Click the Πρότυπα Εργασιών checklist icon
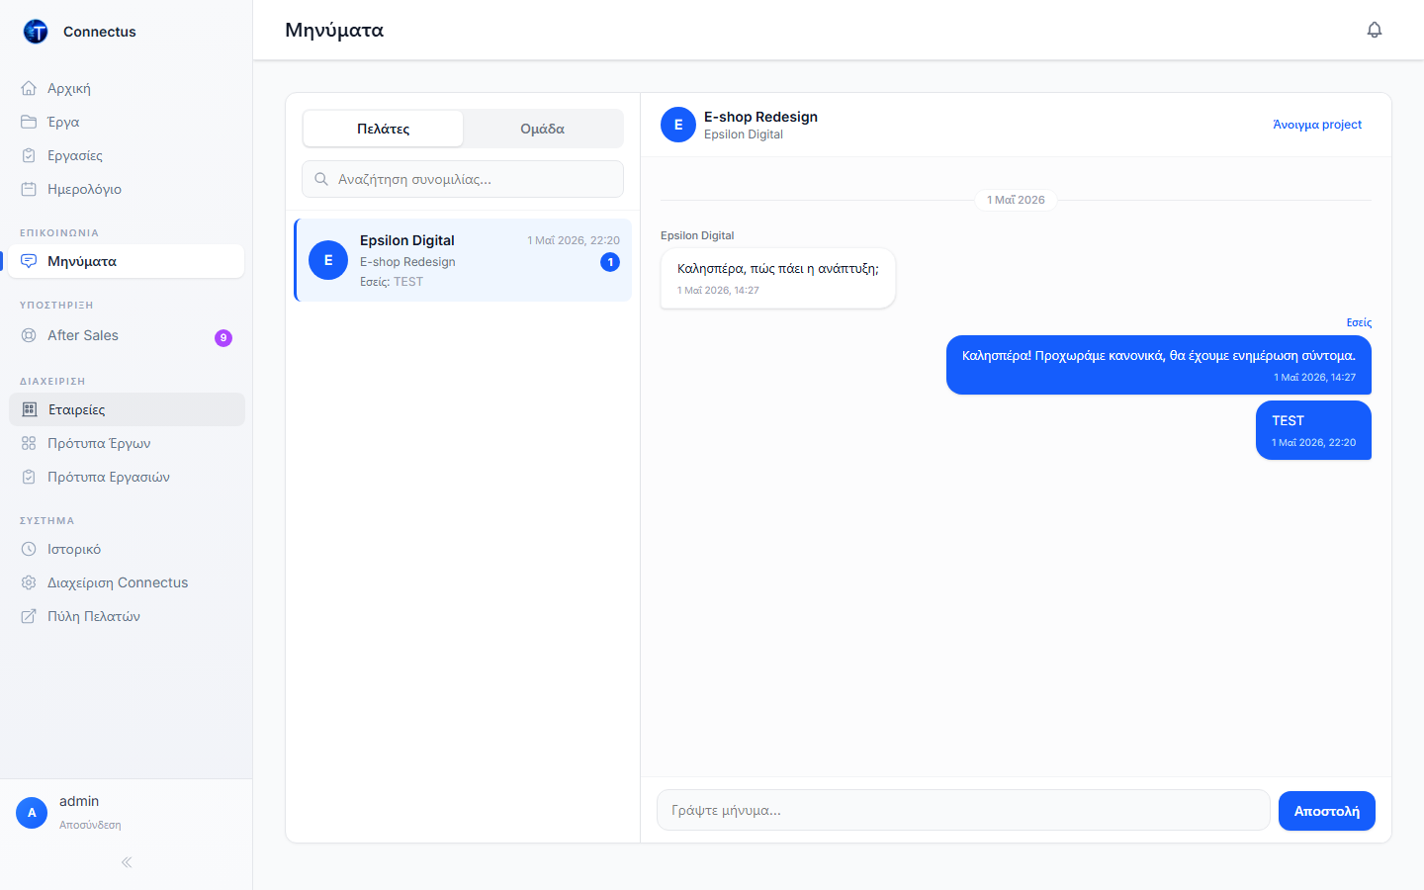Image resolution: width=1424 pixels, height=890 pixels. (29, 477)
